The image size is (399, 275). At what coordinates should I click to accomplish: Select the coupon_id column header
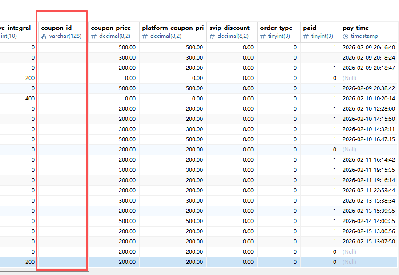(x=56, y=28)
